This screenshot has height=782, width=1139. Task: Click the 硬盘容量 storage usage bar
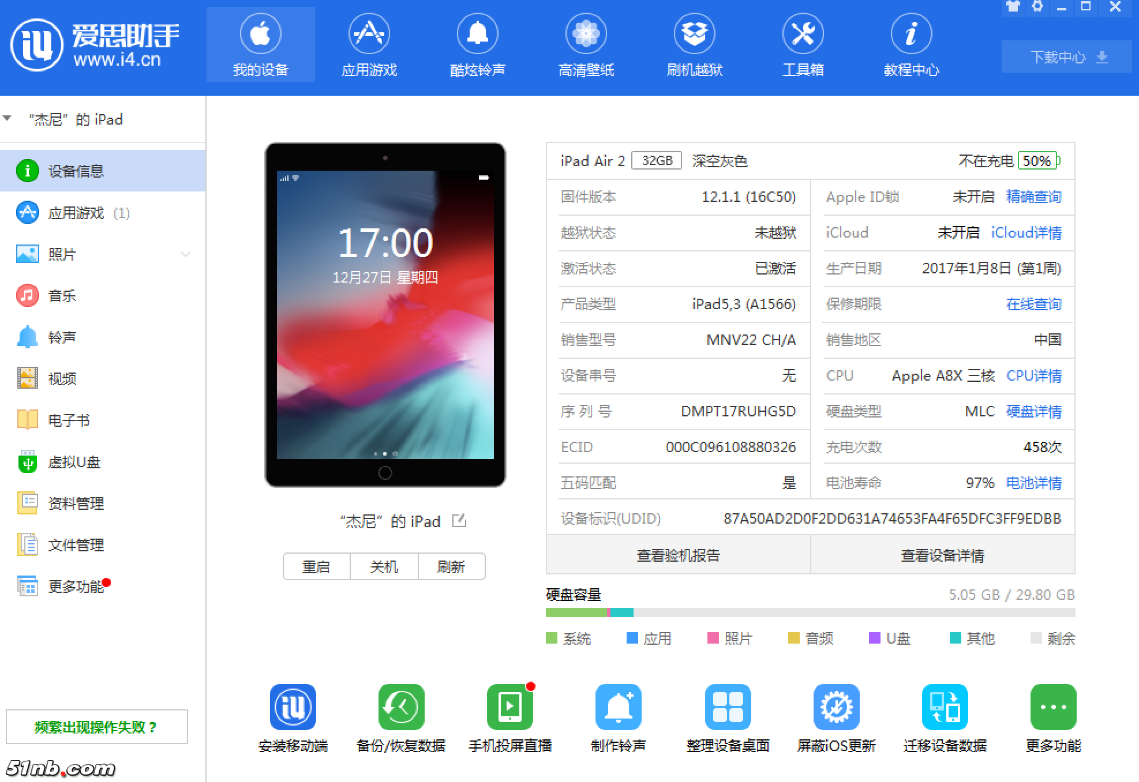pos(808,612)
